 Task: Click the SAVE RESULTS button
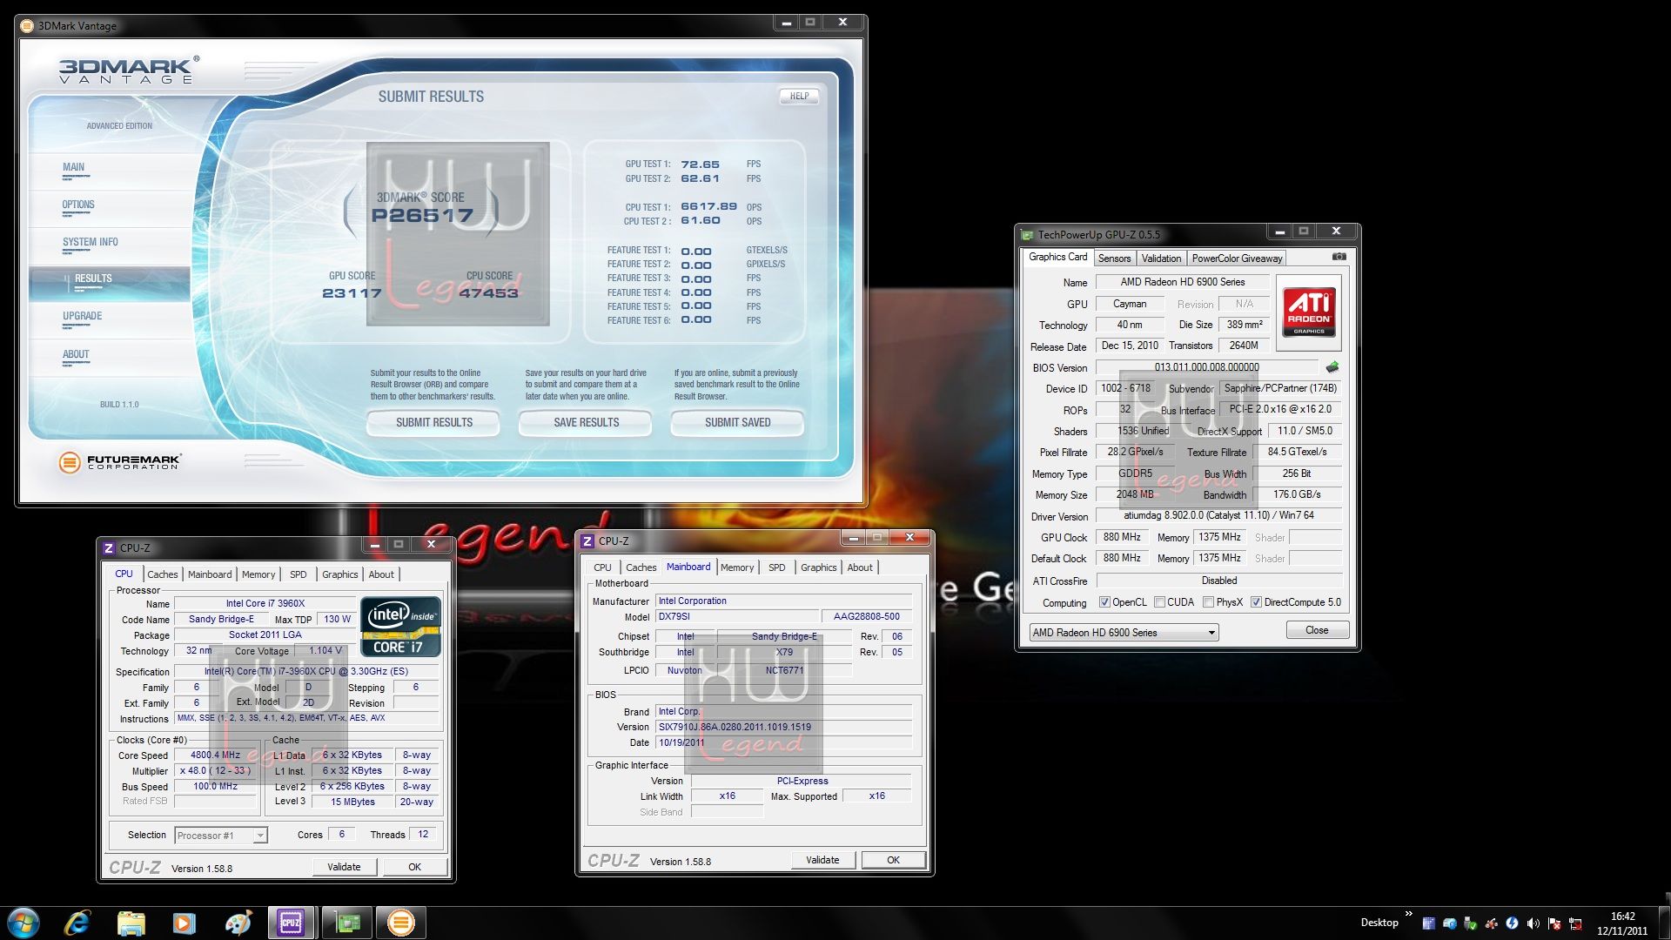click(586, 423)
